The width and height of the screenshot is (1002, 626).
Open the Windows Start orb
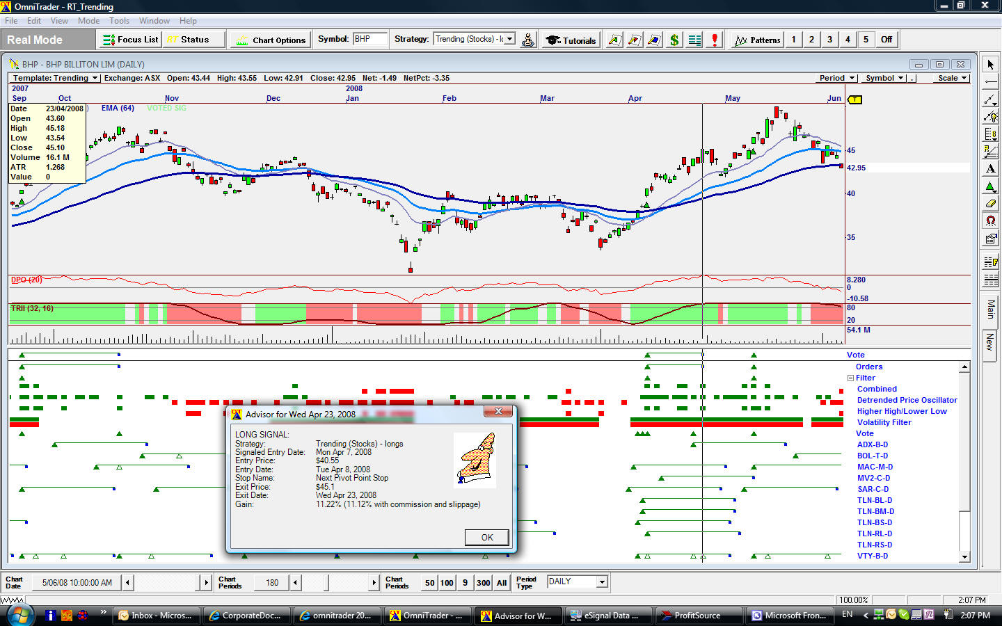(x=20, y=615)
